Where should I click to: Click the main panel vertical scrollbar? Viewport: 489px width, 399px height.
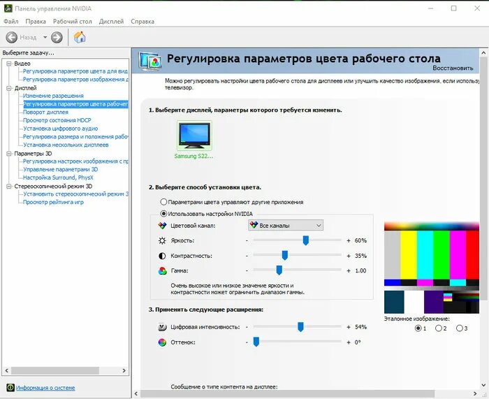(483, 179)
